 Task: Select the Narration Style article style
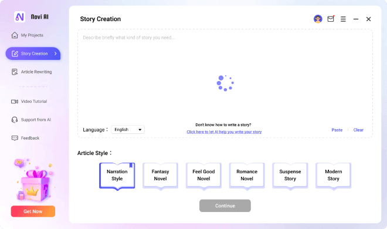click(x=117, y=176)
